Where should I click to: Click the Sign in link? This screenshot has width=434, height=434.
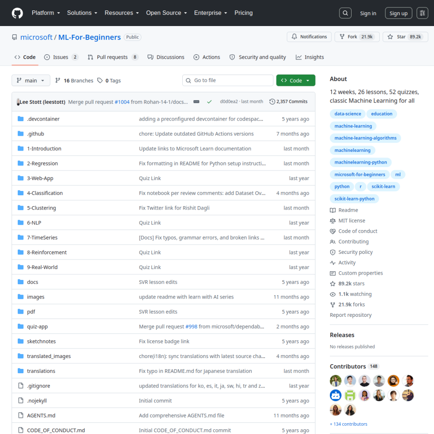pyautogui.click(x=368, y=13)
